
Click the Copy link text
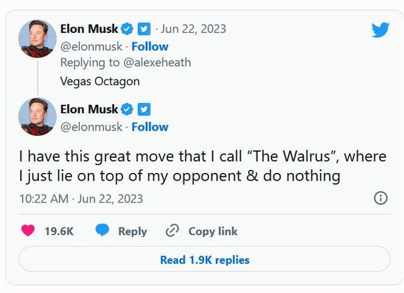[x=213, y=231]
